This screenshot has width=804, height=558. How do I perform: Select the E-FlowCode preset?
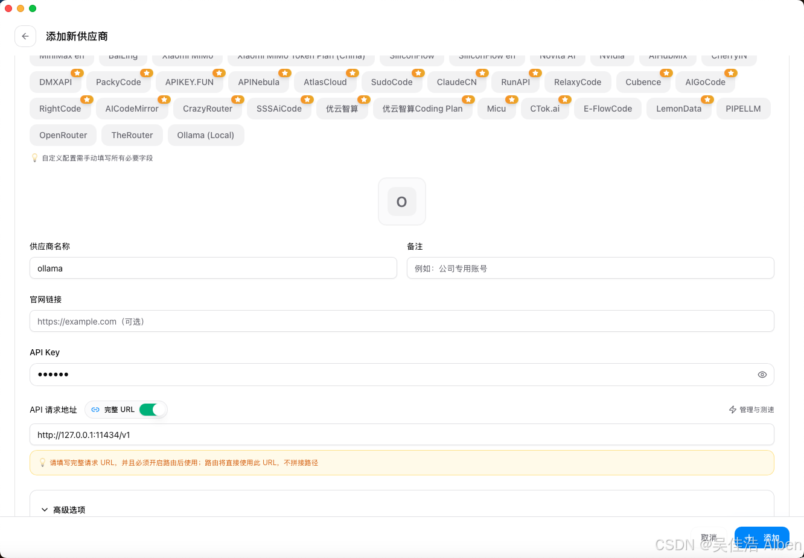[x=608, y=109]
